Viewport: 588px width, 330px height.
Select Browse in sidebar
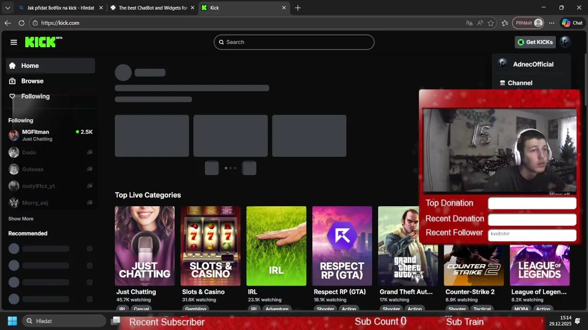(x=51, y=81)
